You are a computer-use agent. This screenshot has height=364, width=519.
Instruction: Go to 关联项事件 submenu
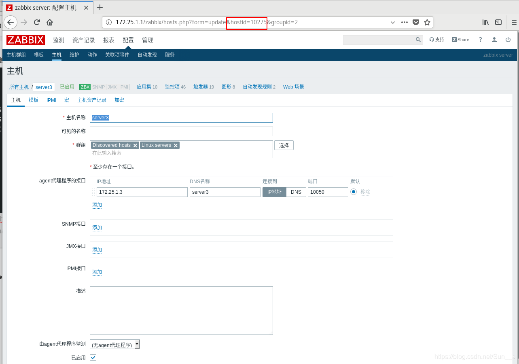[x=117, y=55]
